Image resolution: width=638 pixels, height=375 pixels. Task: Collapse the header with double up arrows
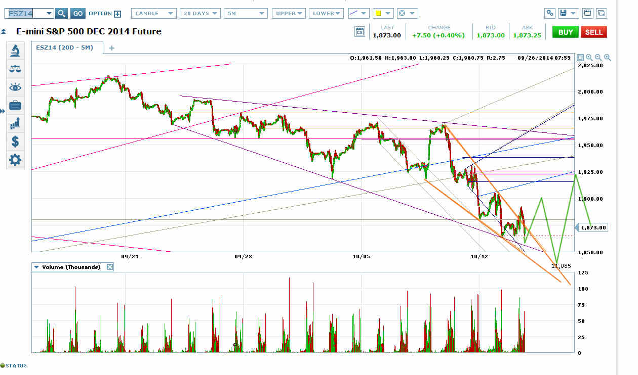[x=4, y=31]
